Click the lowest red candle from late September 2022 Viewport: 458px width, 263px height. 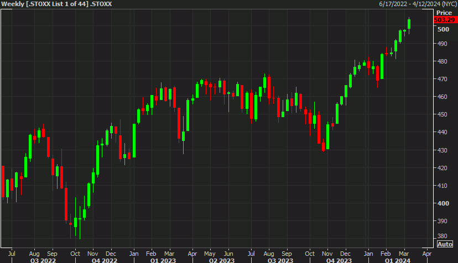(x=70, y=224)
